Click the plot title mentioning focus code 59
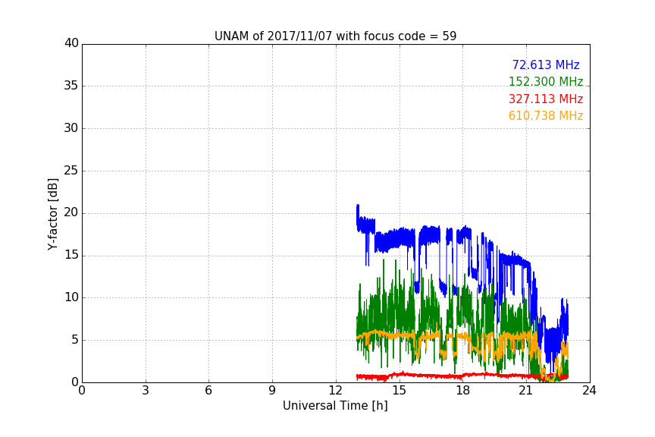 (335, 36)
